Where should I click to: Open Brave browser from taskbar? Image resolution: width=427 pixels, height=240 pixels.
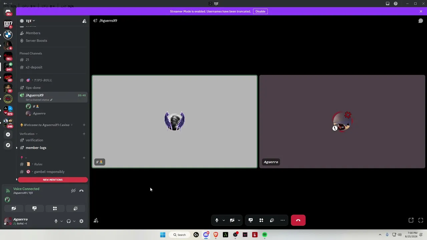(216, 235)
